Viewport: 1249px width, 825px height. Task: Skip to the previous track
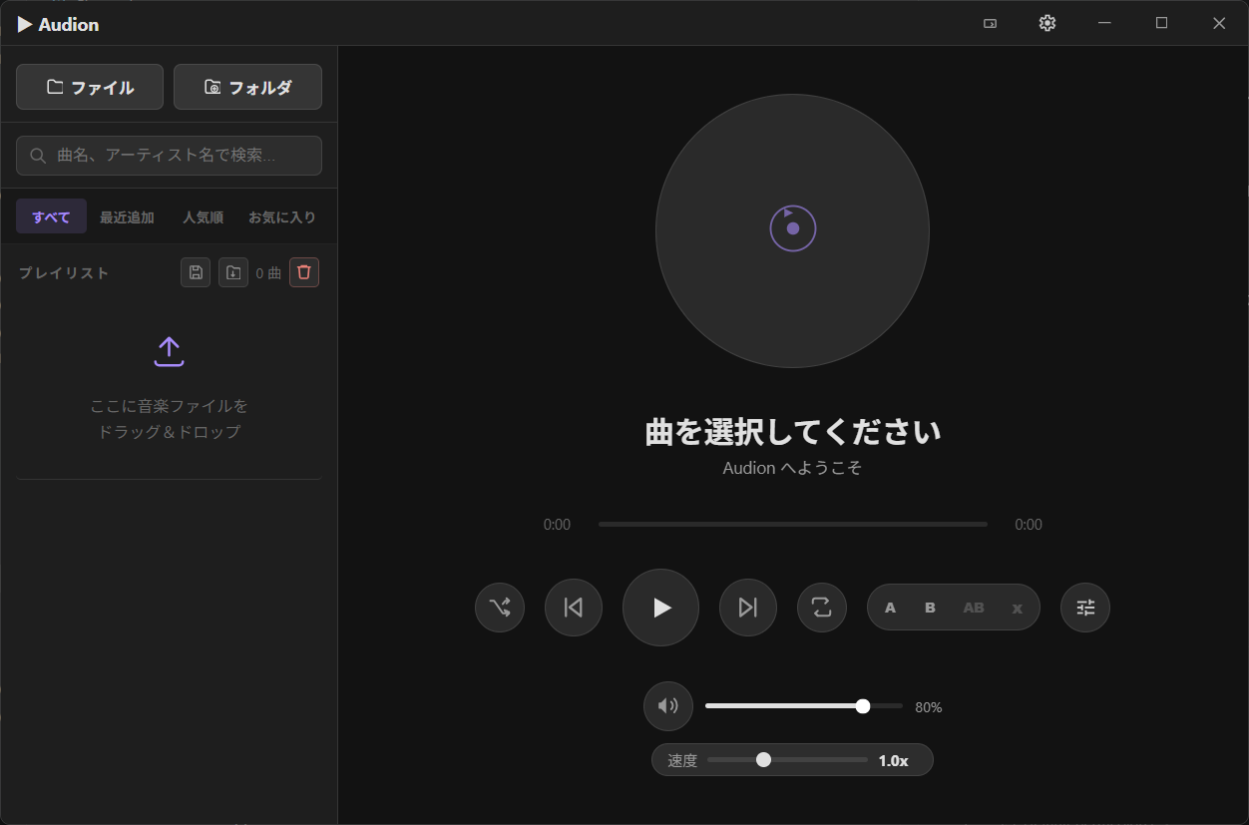point(574,608)
